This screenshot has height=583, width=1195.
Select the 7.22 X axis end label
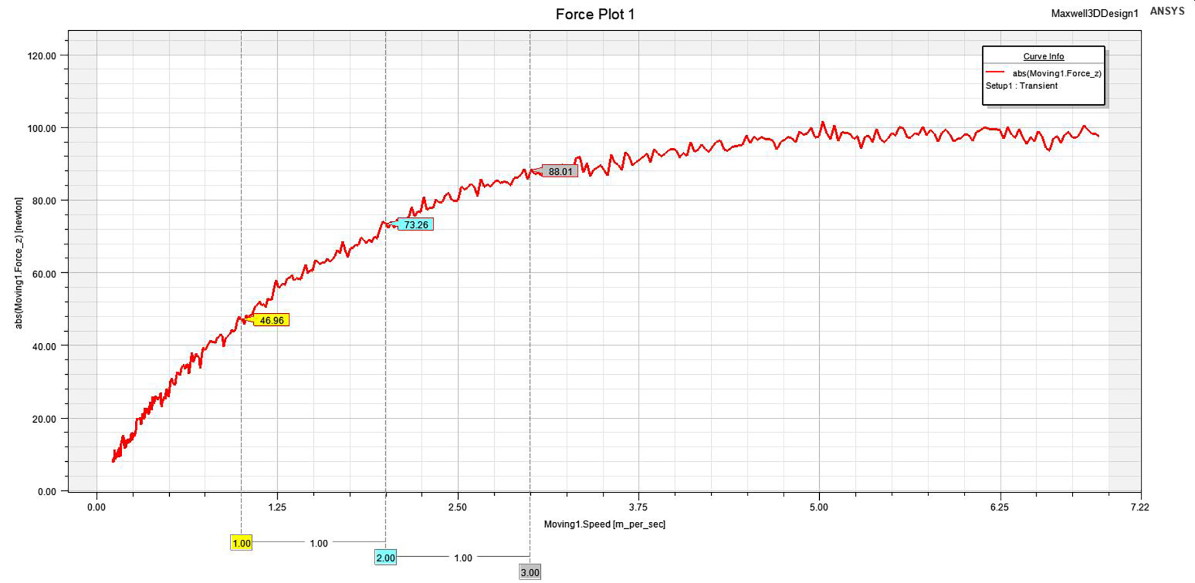click(x=1140, y=507)
